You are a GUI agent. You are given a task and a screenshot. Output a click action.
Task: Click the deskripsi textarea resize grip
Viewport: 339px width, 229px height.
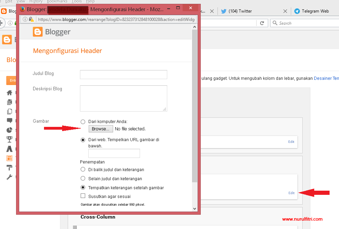[165, 109]
